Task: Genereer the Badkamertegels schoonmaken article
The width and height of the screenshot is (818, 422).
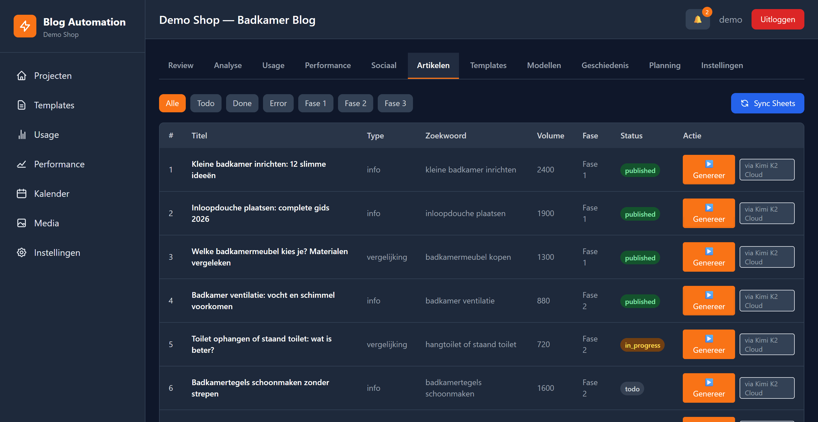Action: (x=709, y=388)
